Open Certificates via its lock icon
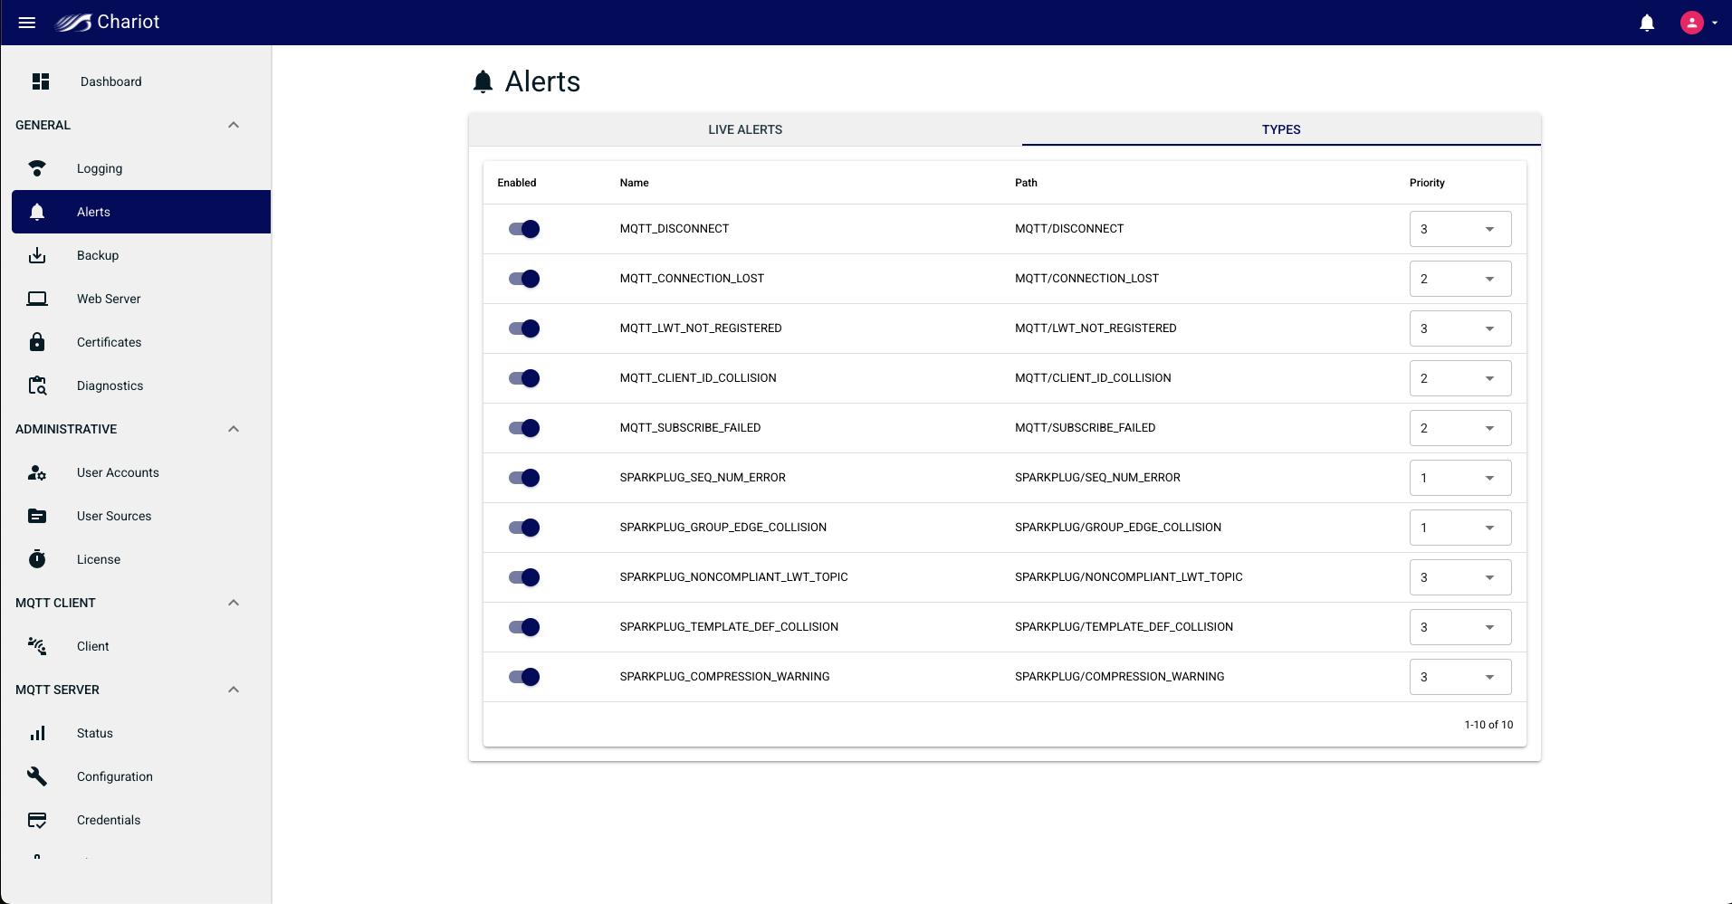Image resolution: width=1732 pixels, height=904 pixels. [x=37, y=342]
